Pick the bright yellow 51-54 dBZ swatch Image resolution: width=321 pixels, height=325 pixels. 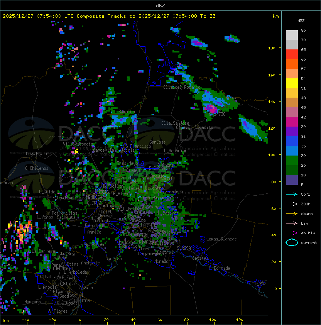click(292, 83)
